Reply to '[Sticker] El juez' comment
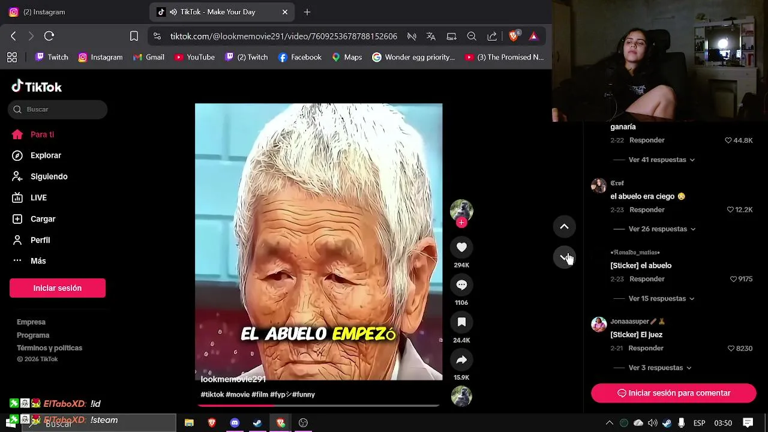The height and width of the screenshot is (432, 768). [x=646, y=348]
